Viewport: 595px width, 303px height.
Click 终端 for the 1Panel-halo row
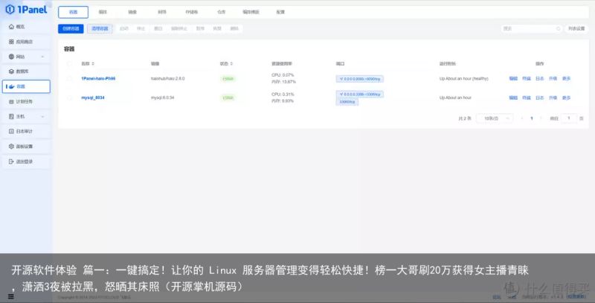coord(527,79)
